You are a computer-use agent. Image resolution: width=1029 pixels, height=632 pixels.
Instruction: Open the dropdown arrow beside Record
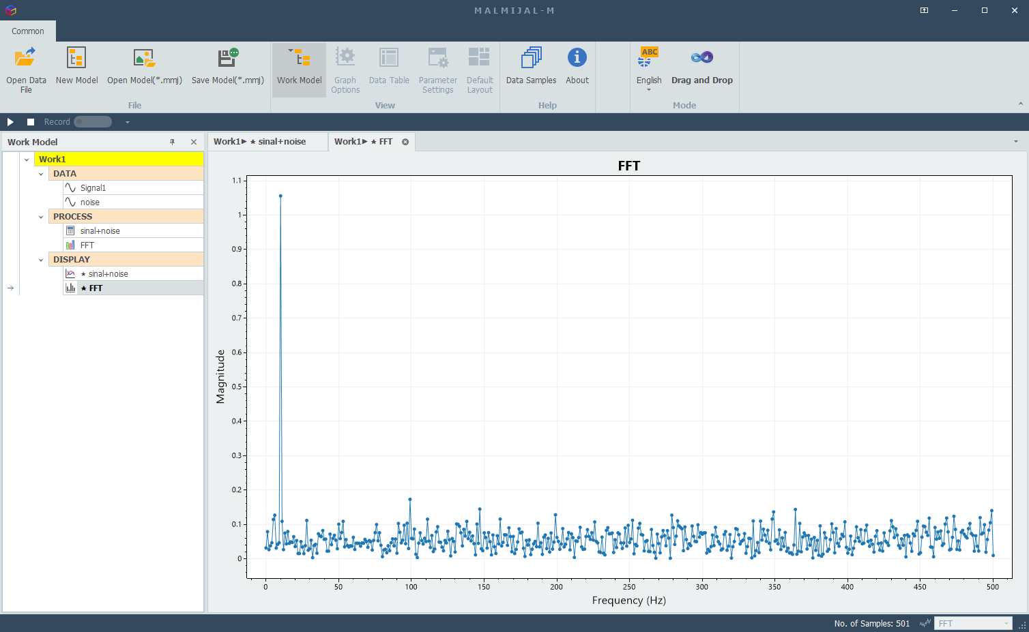(127, 122)
